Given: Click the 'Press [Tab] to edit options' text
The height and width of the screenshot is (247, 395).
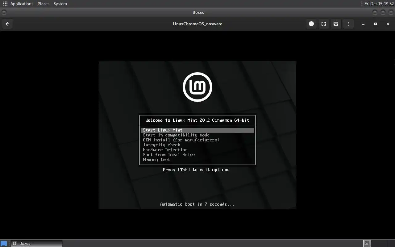Looking at the screenshot, I should coord(196,170).
